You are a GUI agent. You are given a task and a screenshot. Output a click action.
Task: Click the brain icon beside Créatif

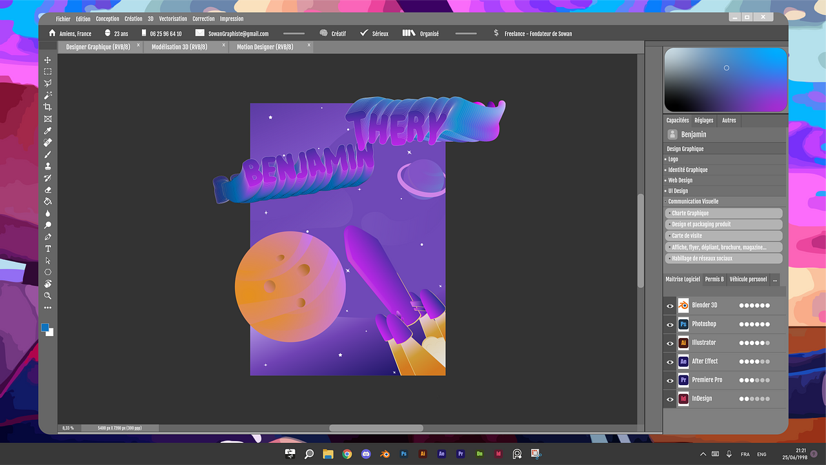click(x=324, y=33)
